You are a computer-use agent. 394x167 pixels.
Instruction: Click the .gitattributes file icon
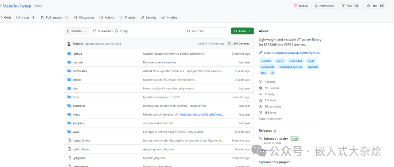click(x=69, y=149)
